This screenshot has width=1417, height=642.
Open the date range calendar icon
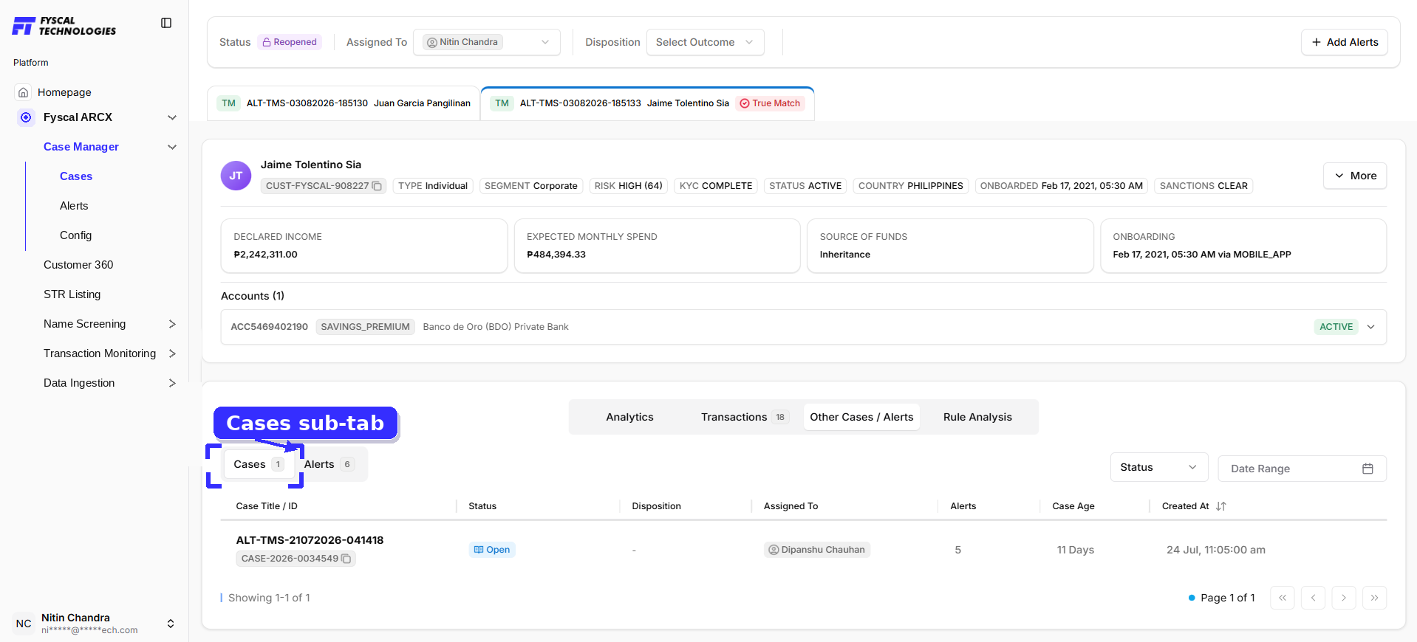tap(1368, 469)
